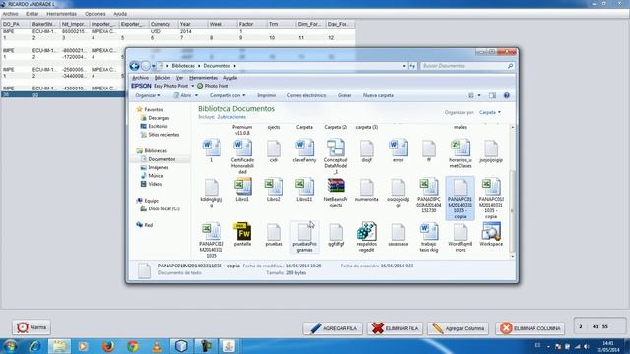Click the file list vertical scrollbar
630x354 pixels.
pyautogui.click(x=512, y=191)
